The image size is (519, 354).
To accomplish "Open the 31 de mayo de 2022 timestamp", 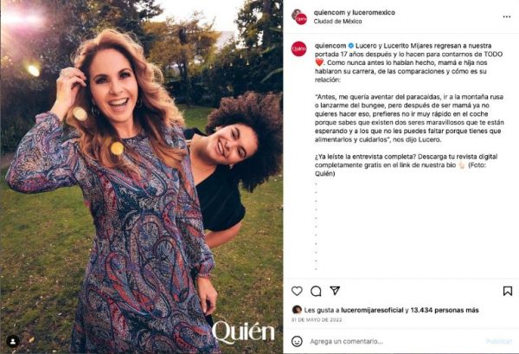I will pyautogui.click(x=317, y=320).
